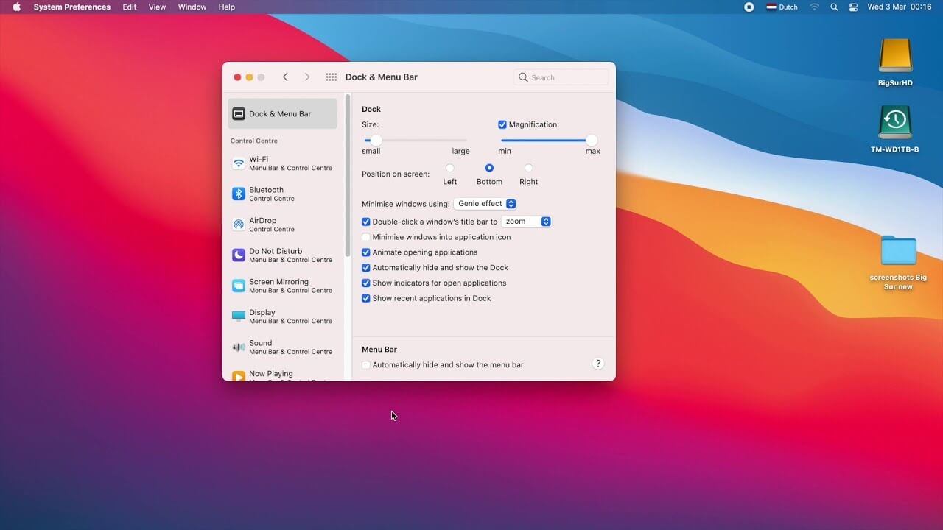
Task: Click the Menu Bar section heading
Action: 379,350
